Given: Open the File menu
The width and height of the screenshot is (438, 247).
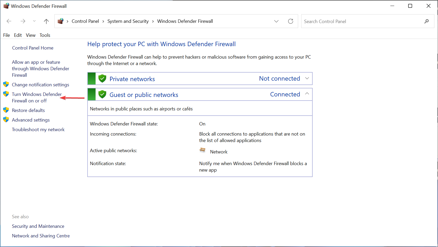Looking at the screenshot, I should tap(6, 35).
